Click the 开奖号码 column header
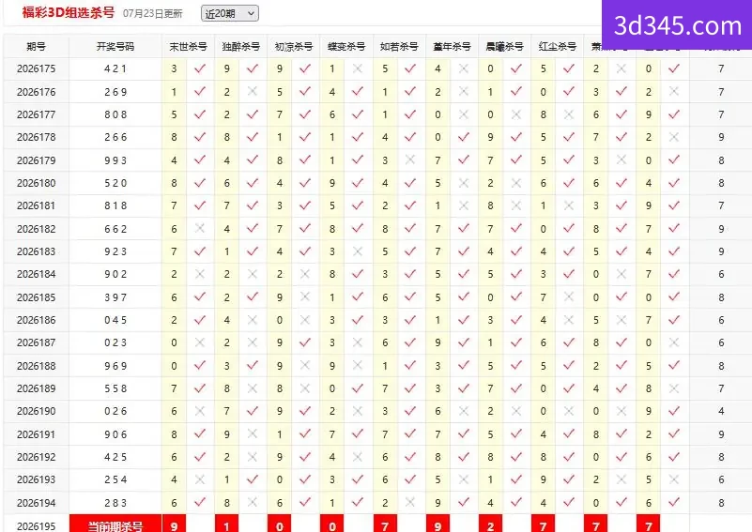Screen dimensions: 752x532 coord(115,47)
